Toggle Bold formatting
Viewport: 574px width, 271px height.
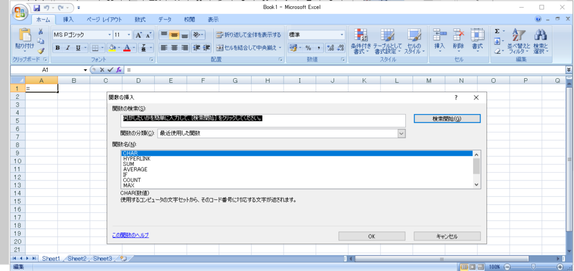click(58, 48)
